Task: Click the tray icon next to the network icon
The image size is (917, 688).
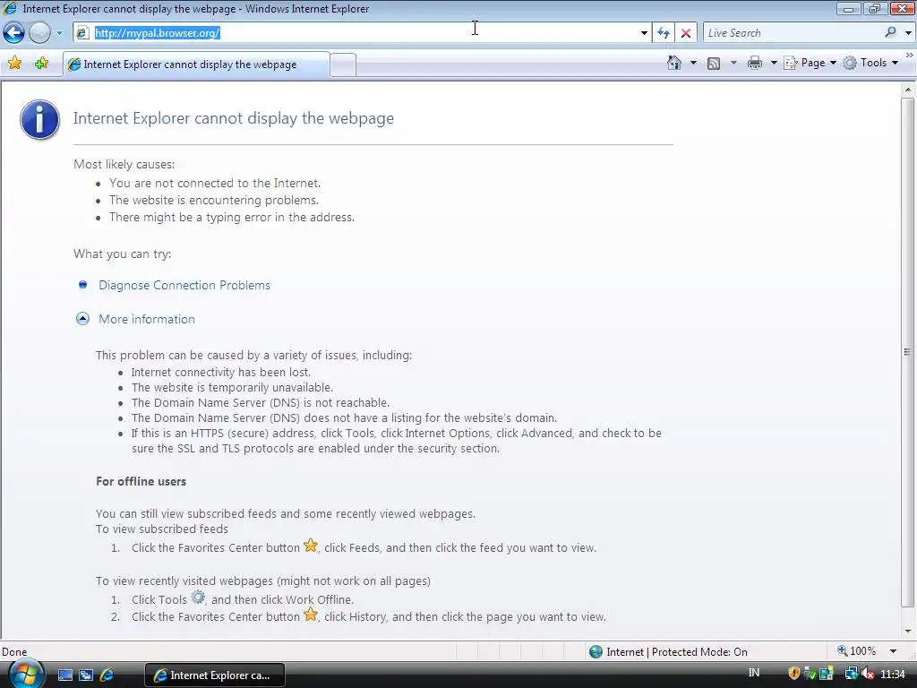Action: coord(827,674)
